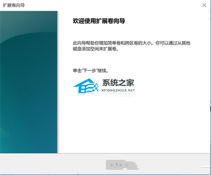Click the 系统之家 watermark text

click(x=118, y=83)
